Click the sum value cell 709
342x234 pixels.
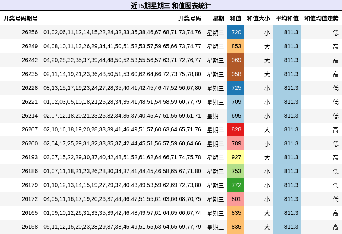[236, 102]
